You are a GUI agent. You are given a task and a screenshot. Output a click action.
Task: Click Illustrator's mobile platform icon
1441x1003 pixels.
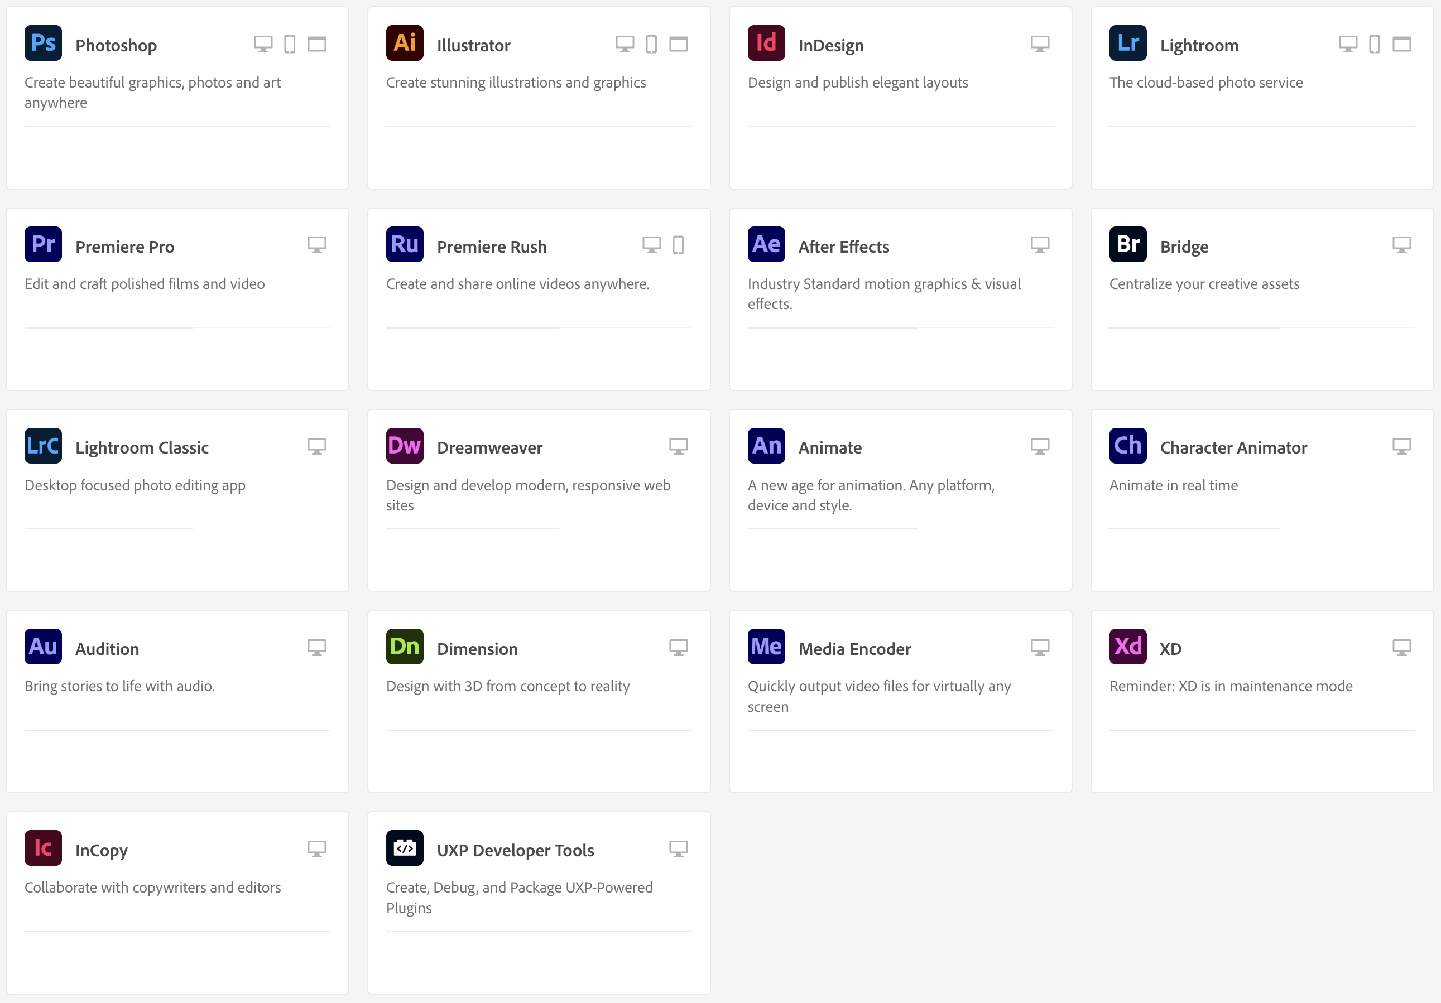pyautogui.click(x=651, y=44)
